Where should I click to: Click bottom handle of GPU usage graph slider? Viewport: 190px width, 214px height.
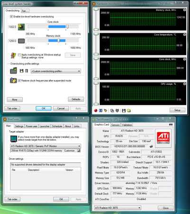(96, 104)
